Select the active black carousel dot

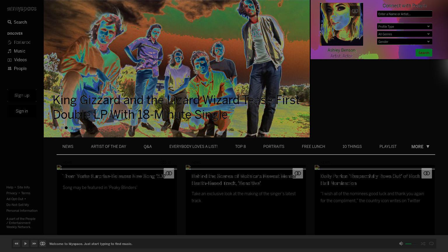tap(66, 128)
